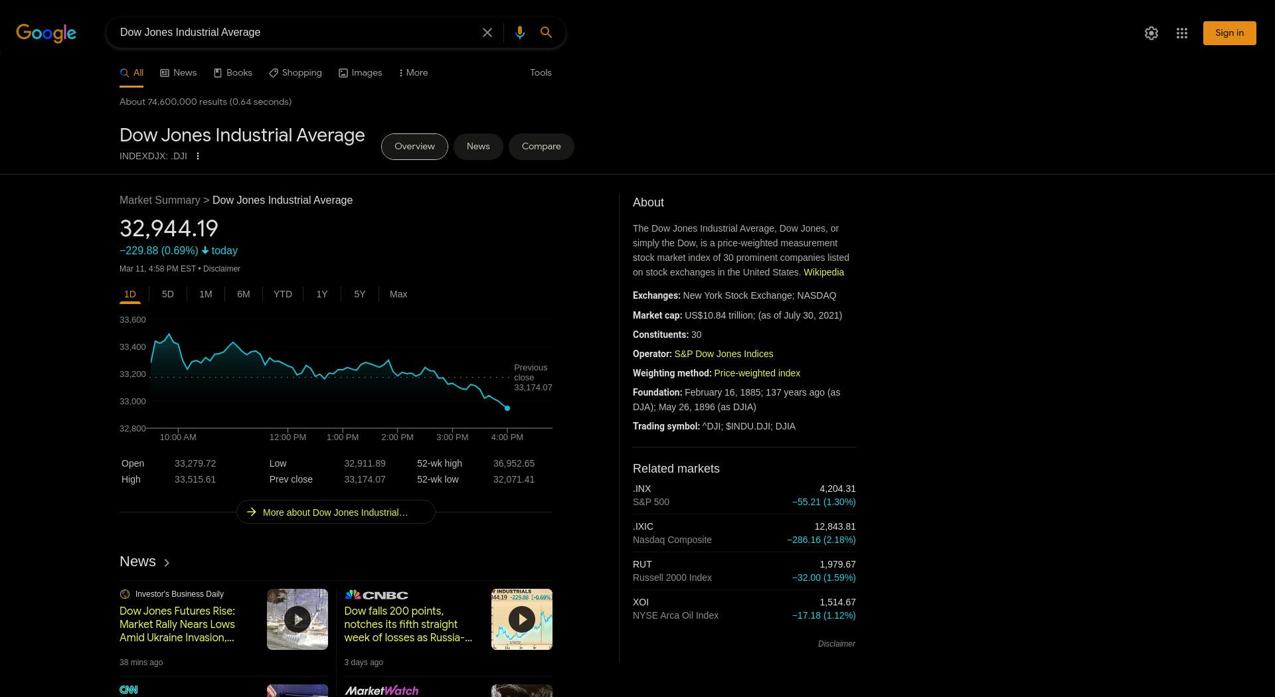Click the 32,944.19 price value
The image size is (1275, 697).
169,228
